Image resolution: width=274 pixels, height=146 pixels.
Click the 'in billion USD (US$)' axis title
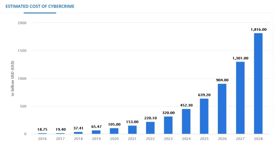pyautogui.click(x=13, y=78)
